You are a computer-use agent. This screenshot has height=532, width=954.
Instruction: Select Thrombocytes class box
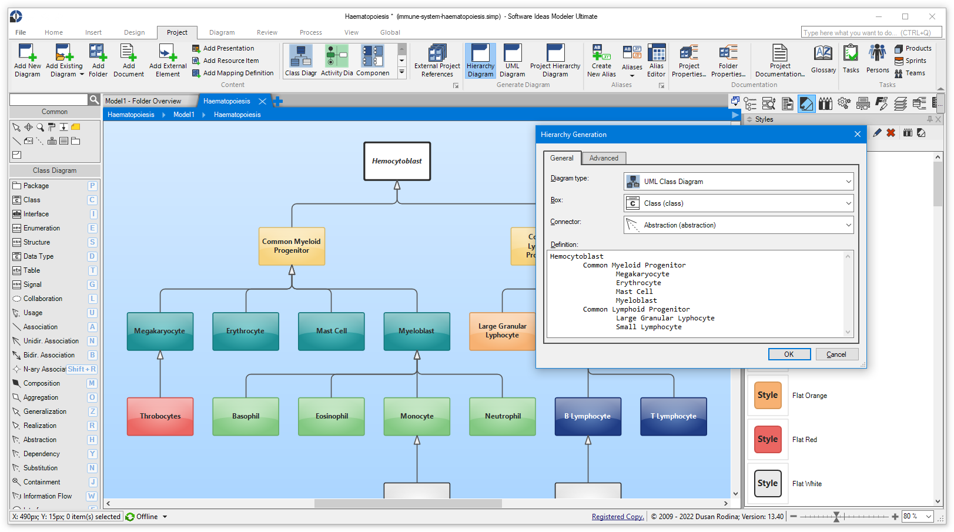coord(160,416)
